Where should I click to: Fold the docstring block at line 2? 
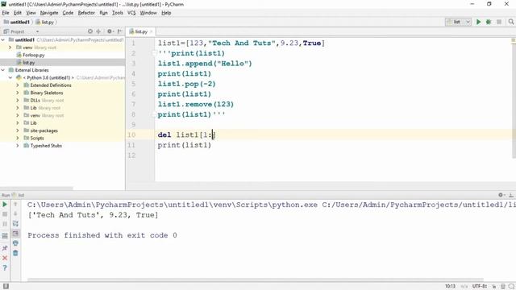(x=154, y=53)
